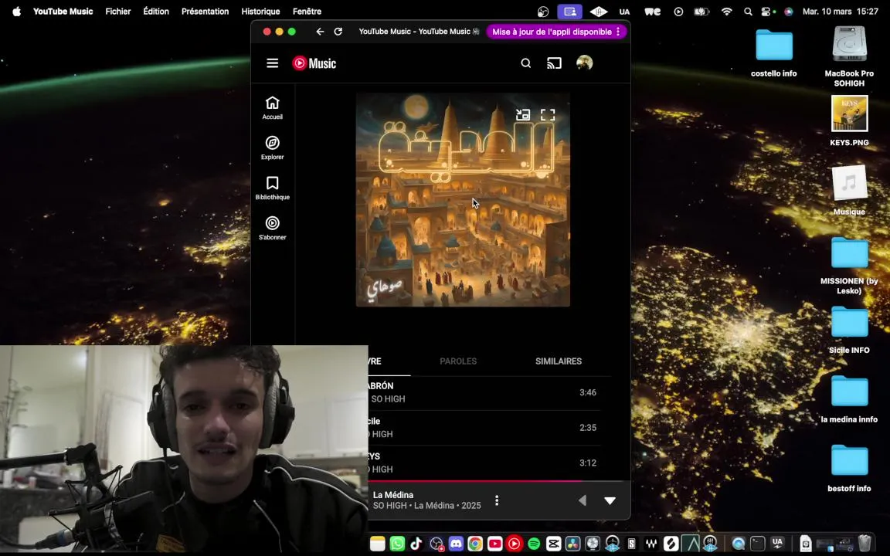The width and height of the screenshot is (890, 556).
Task: Open the Fenêtre menu
Action: click(307, 12)
